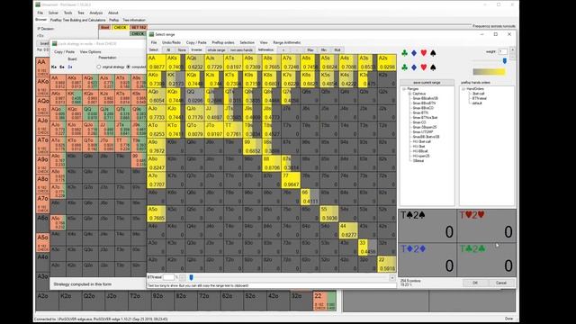
Task: Click the green CHECK node in main window
Action: pyautogui.click(x=138, y=34)
